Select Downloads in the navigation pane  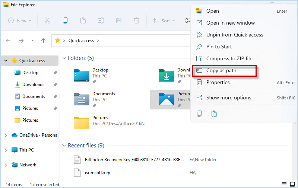33,85
